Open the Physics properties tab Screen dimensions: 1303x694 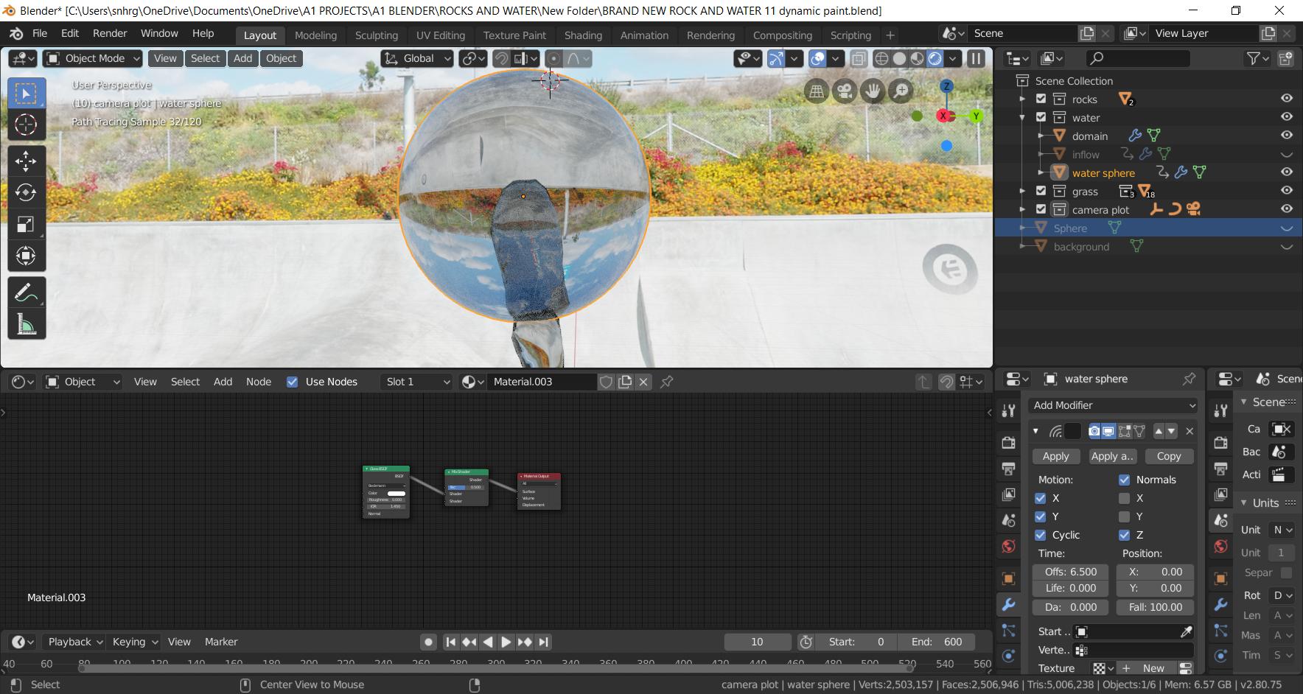point(1008,656)
